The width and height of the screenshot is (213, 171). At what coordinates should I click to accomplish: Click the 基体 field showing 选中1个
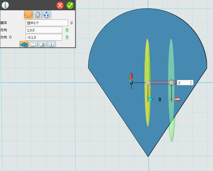[x=47, y=23]
